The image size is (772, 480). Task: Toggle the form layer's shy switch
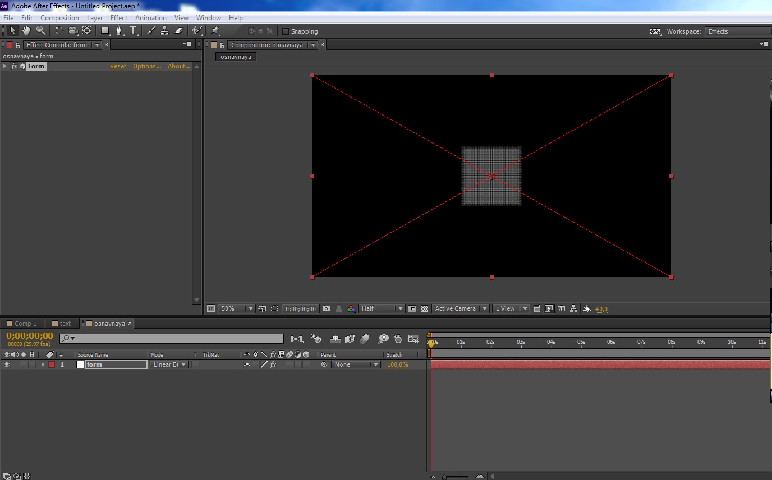click(247, 364)
